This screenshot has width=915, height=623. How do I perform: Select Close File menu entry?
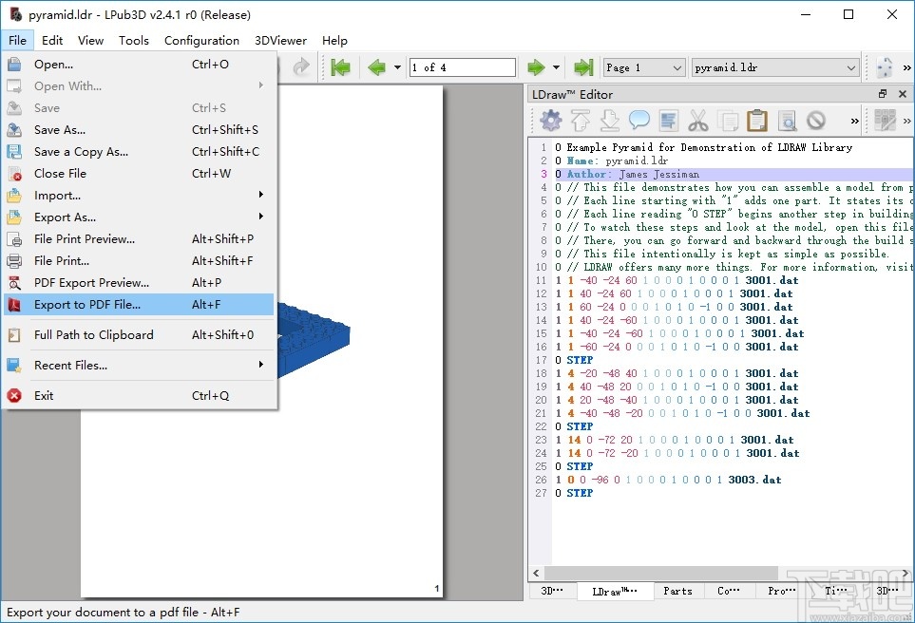coord(139,173)
